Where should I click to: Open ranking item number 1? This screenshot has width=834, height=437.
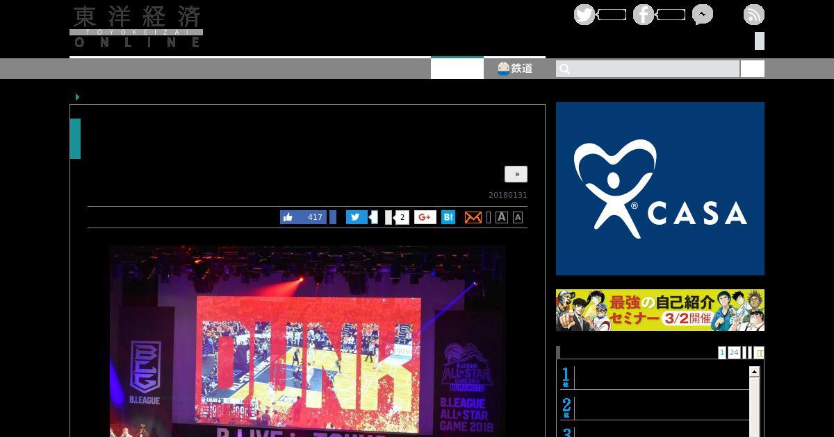tap(654, 378)
